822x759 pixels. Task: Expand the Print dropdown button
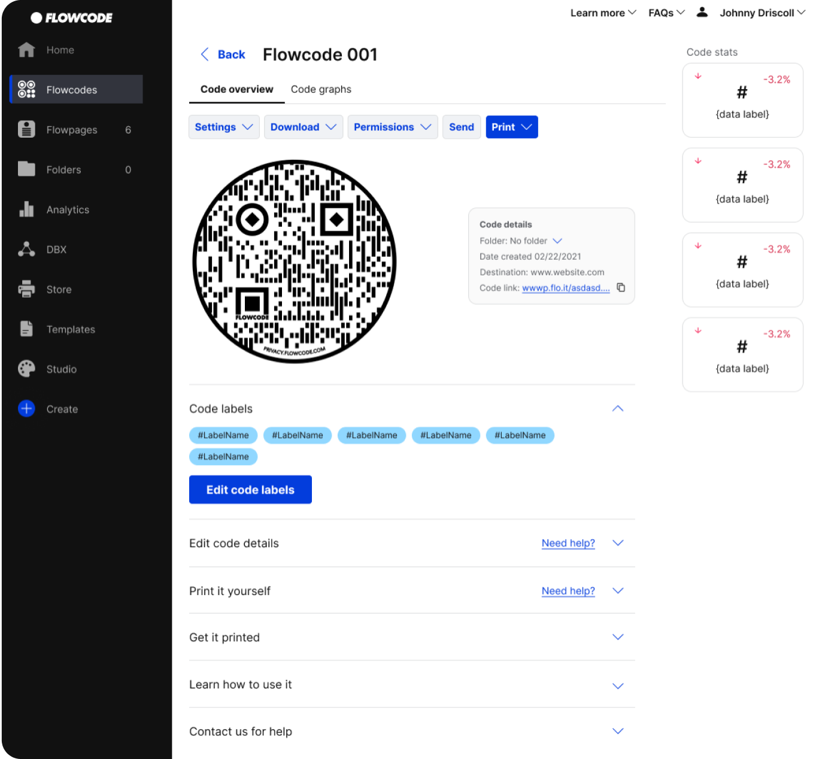[x=511, y=127]
